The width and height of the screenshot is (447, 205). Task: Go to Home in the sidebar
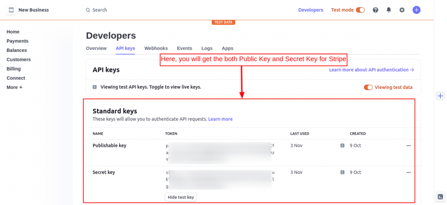coord(13,32)
